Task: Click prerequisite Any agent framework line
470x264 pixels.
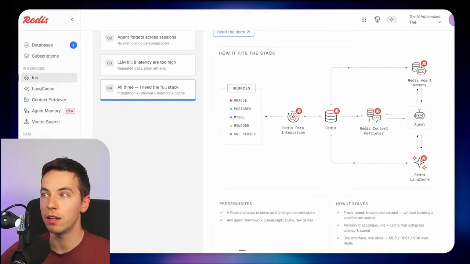Action: [x=270, y=220]
